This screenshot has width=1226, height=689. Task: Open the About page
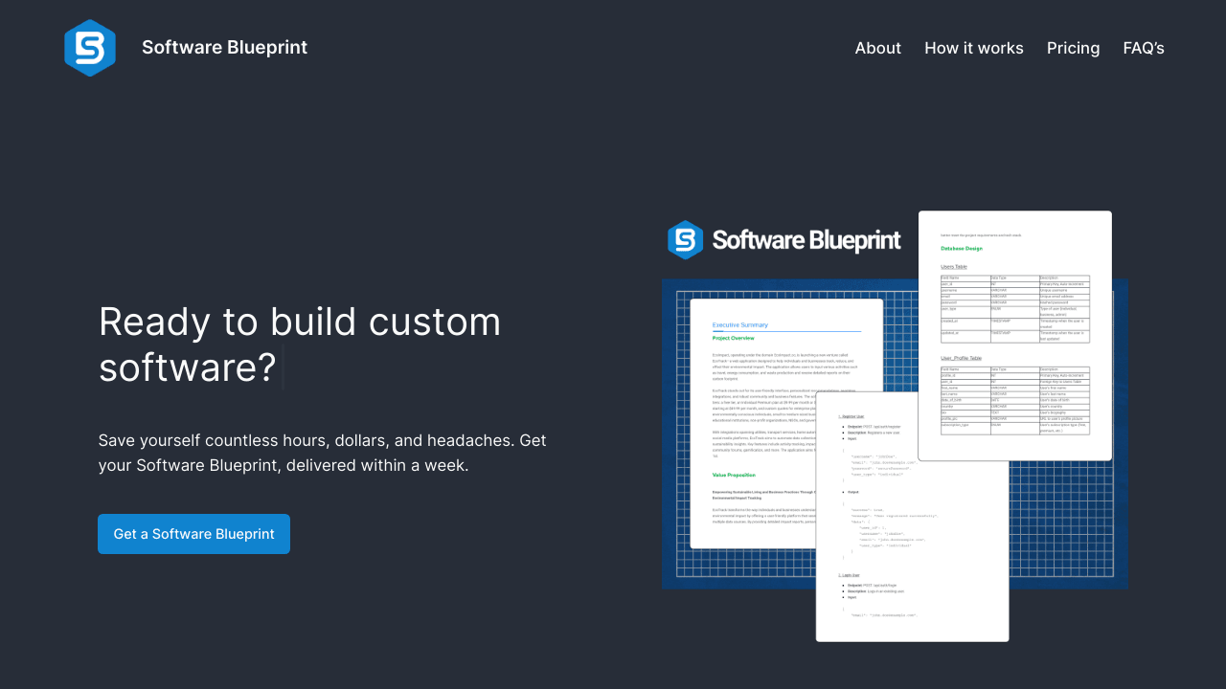coord(877,48)
